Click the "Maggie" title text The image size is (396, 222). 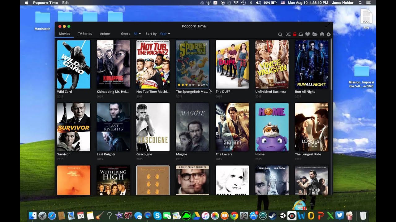(x=181, y=154)
